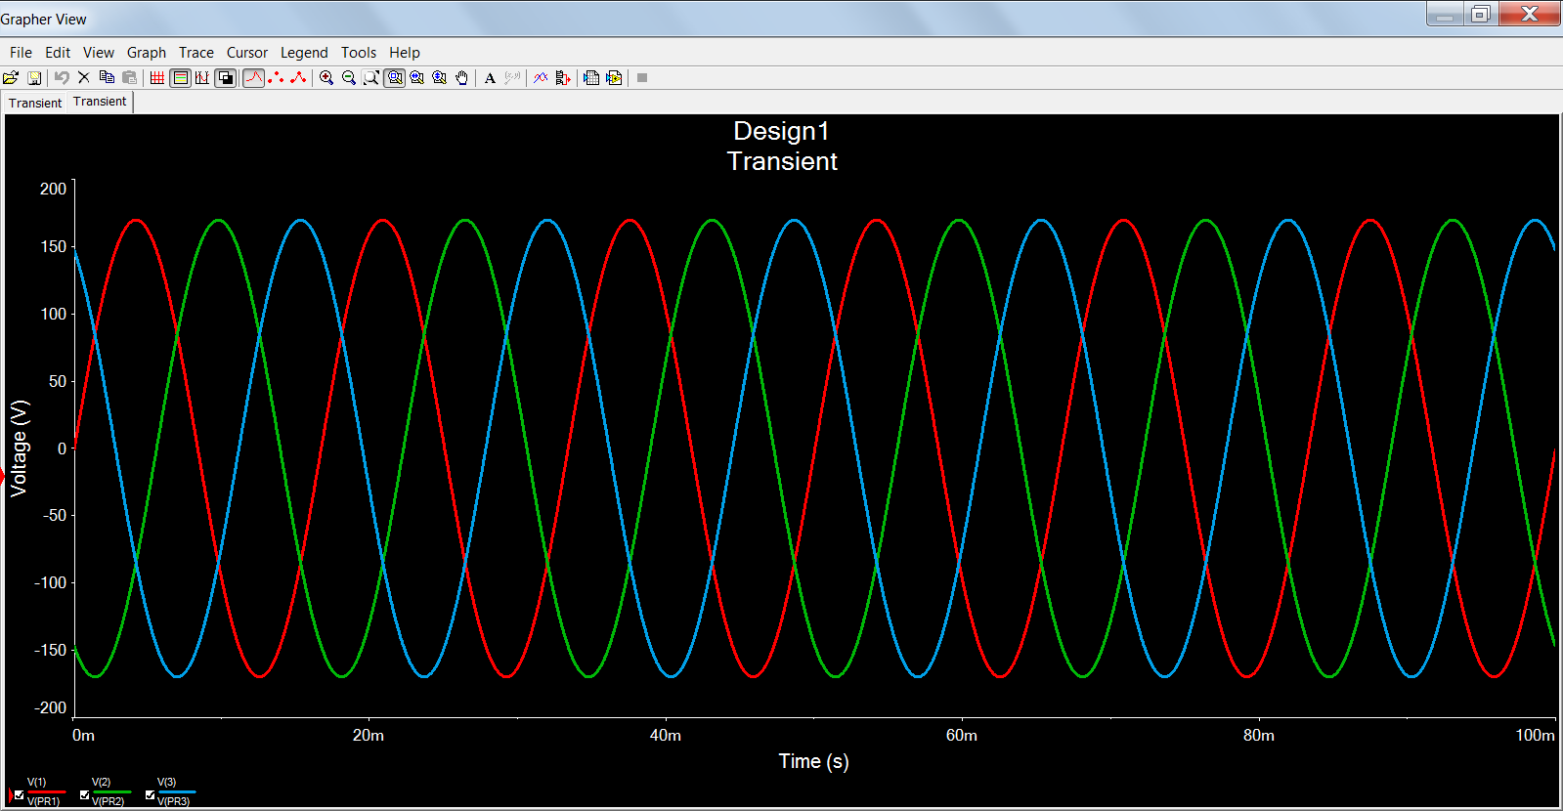The height and width of the screenshot is (811, 1563).
Task: Click the blue V(3) legend color line
Action: [179, 792]
